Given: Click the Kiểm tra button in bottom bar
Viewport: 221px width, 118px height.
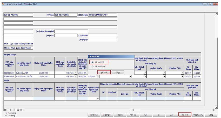Looking at the screenshot, I should click(x=133, y=115).
